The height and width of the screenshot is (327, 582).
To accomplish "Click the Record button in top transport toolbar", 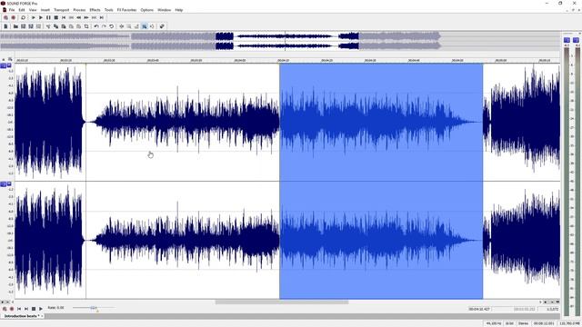I will click(x=14, y=17).
